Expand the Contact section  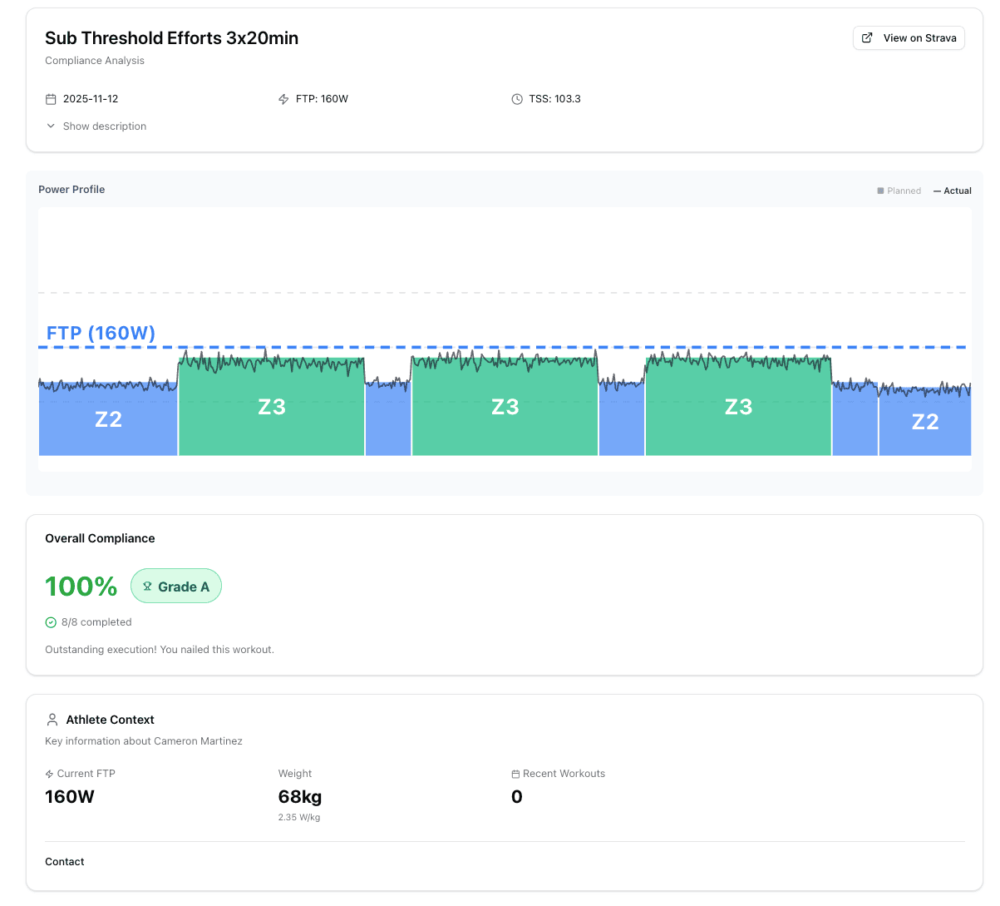tap(65, 861)
